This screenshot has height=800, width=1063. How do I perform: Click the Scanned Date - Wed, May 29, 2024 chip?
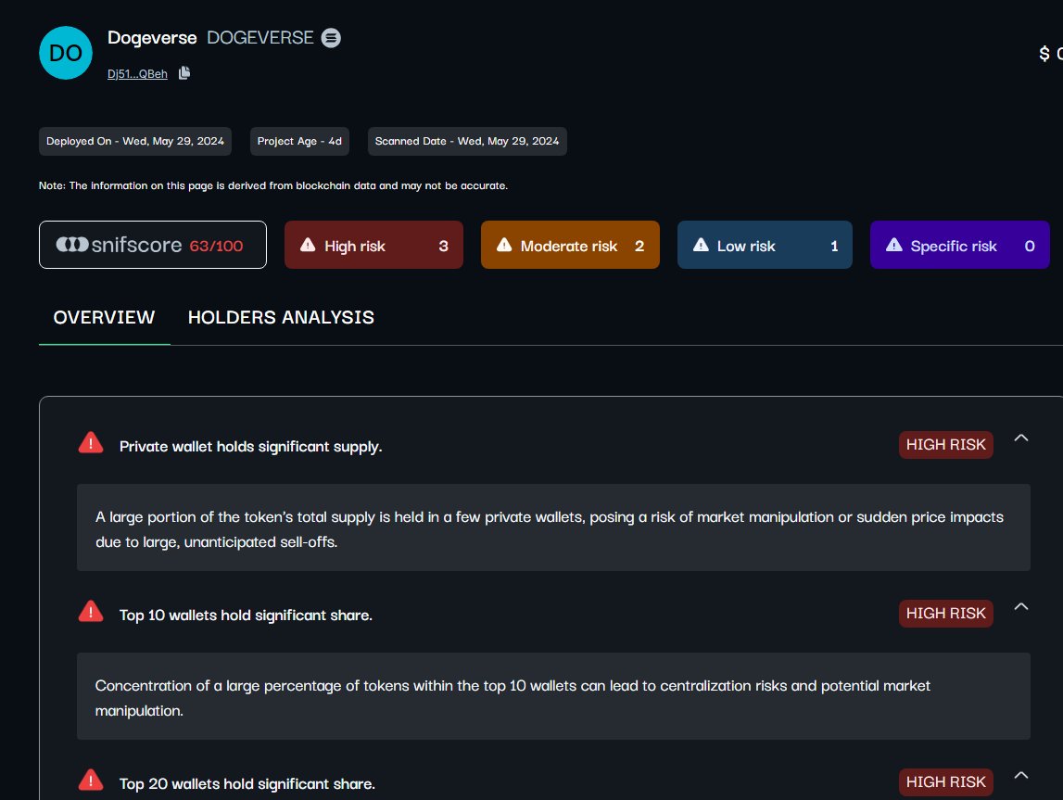[467, 141]
